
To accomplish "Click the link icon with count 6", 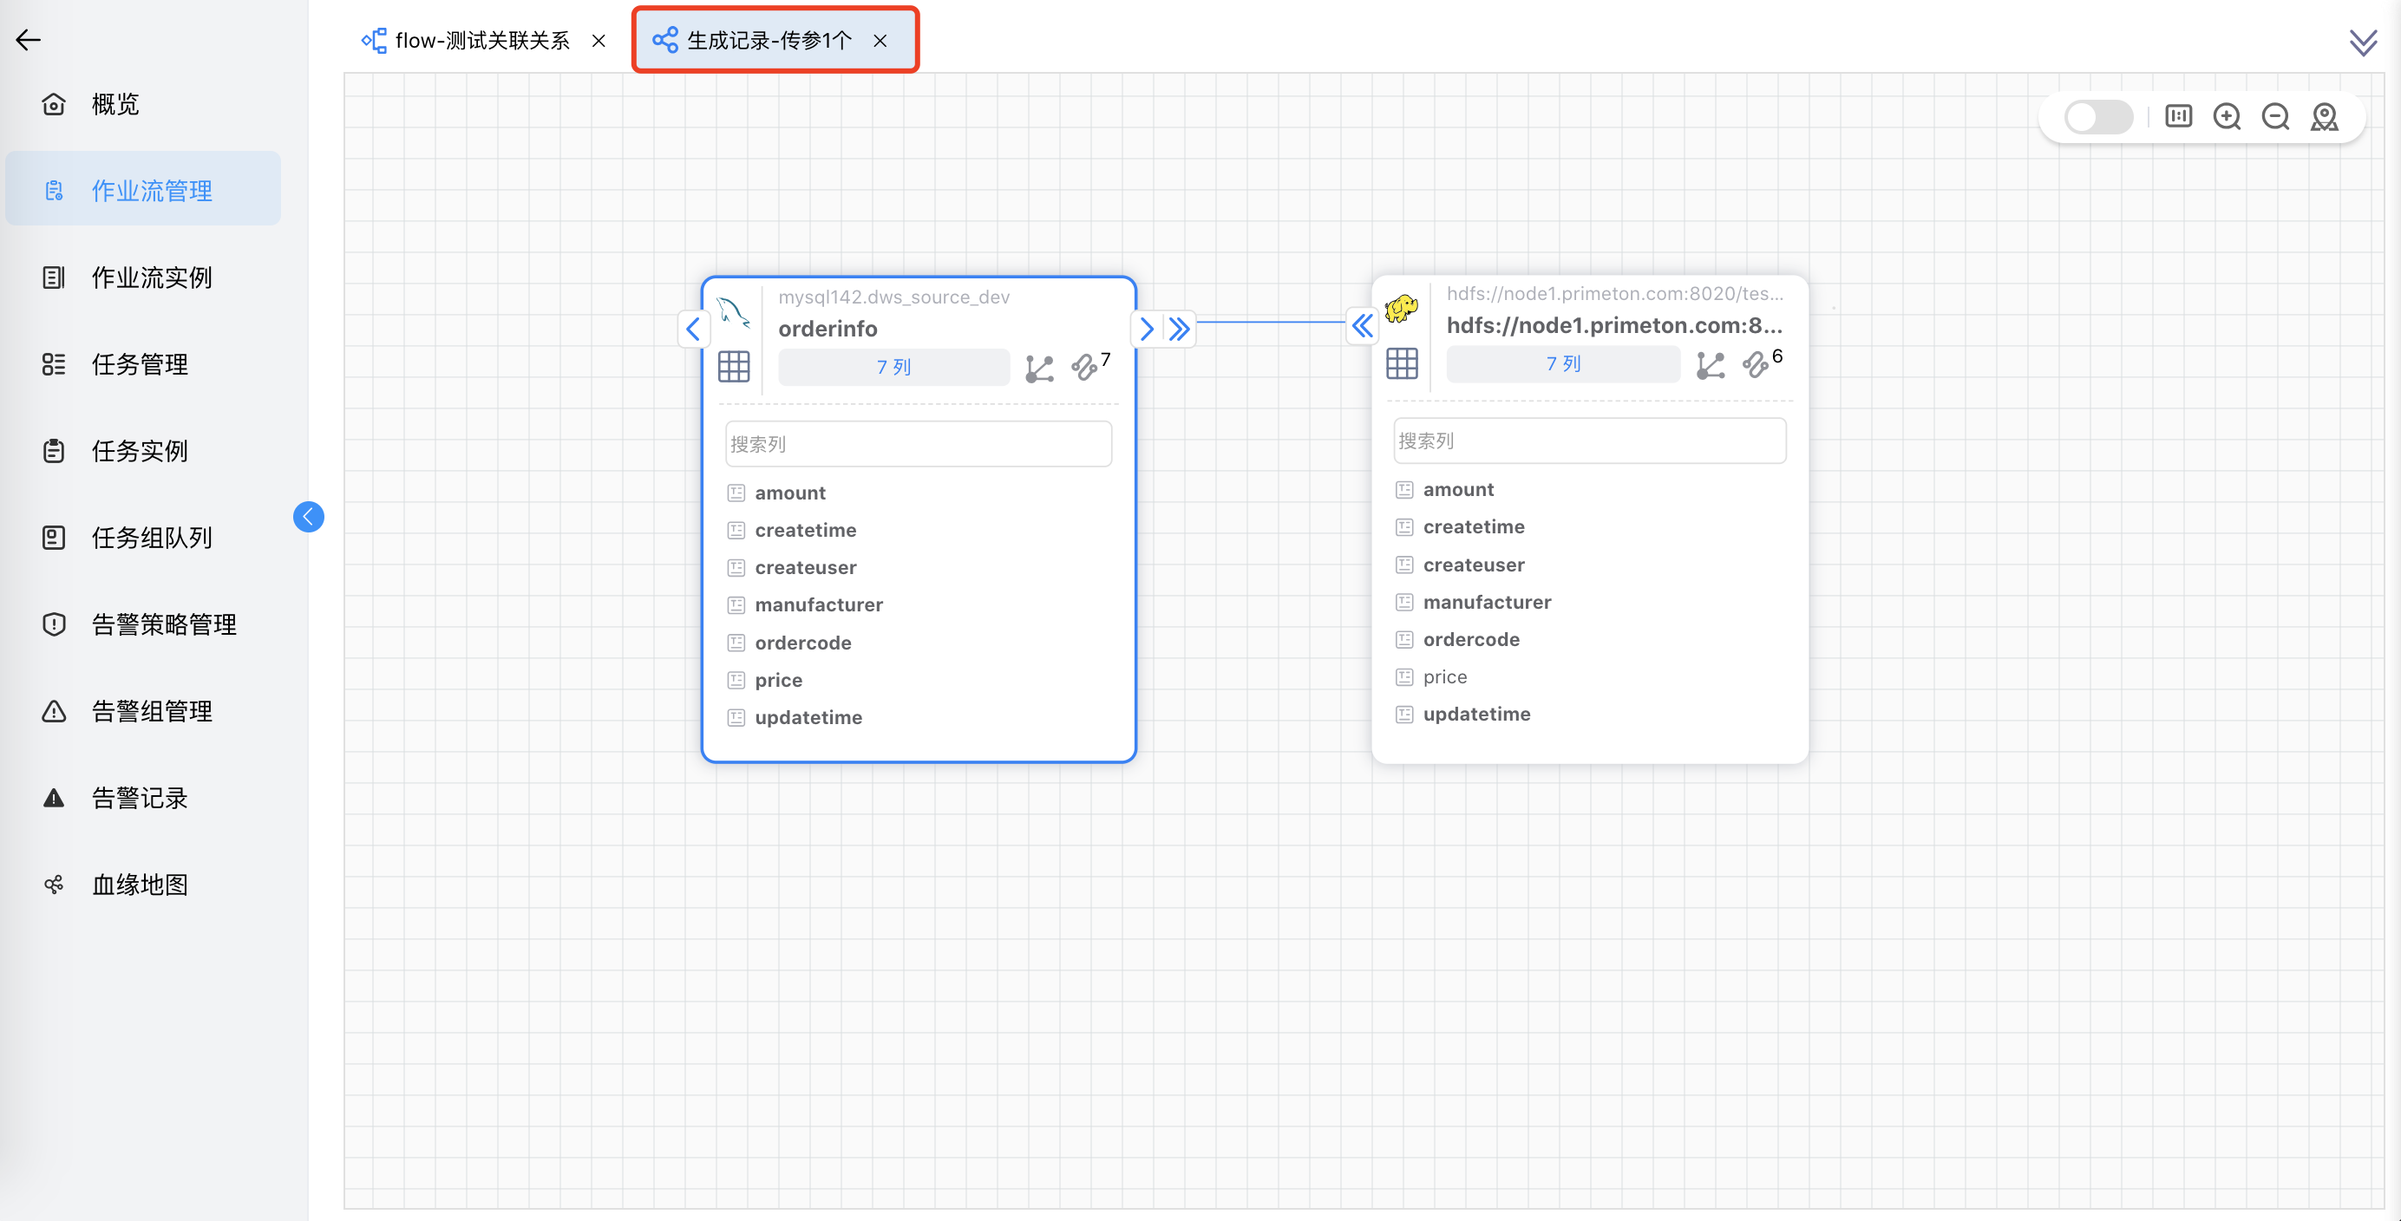I will 1755,364.
